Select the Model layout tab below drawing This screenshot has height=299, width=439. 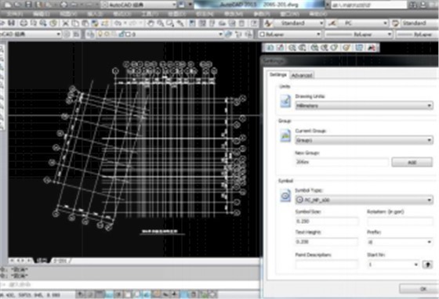pyautogui.click(x=42, y=261)
